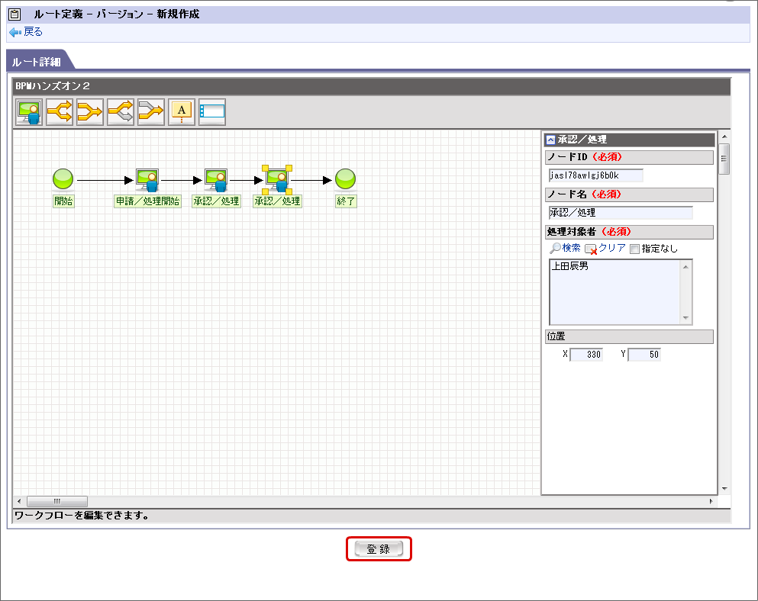758x601 pixels.
Task: Select the swimlane tool icon
Action: [212, 112]
